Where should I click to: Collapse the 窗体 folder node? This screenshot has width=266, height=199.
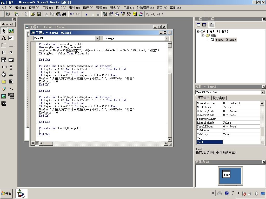click(x=203, y=35)
